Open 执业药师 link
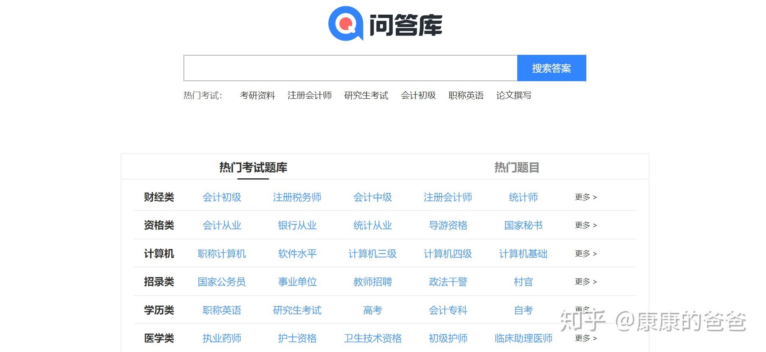This screenshot has height=352, width=766. tap(222, 338)
